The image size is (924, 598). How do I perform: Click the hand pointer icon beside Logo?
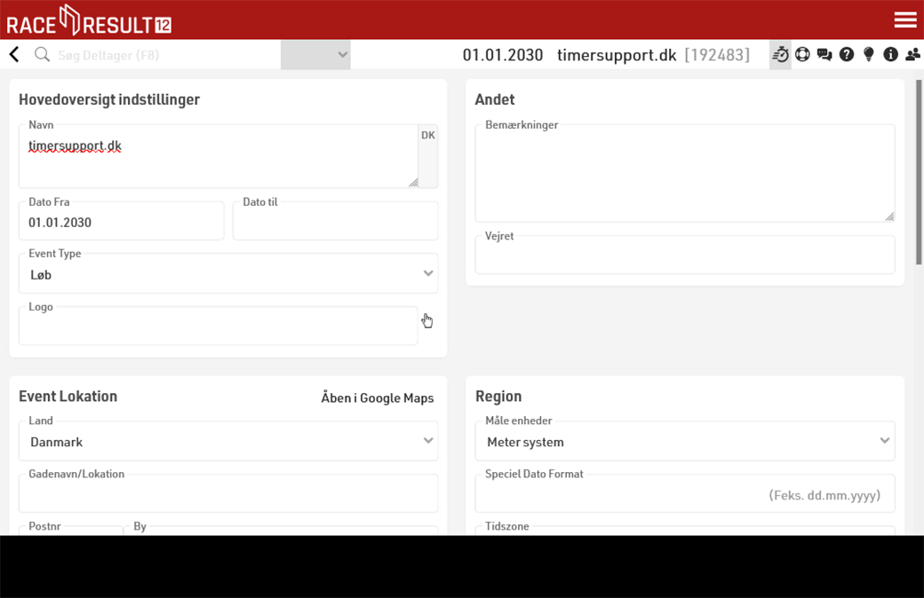coord(427,320)
